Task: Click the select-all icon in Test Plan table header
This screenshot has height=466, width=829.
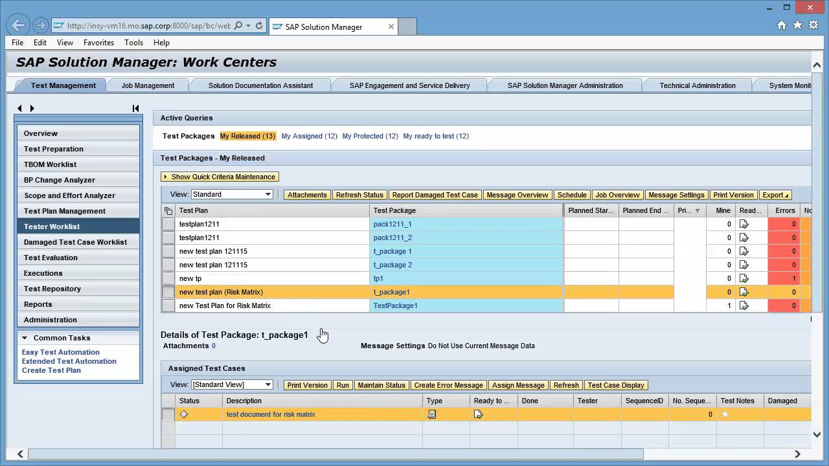Action: point(168,210)
